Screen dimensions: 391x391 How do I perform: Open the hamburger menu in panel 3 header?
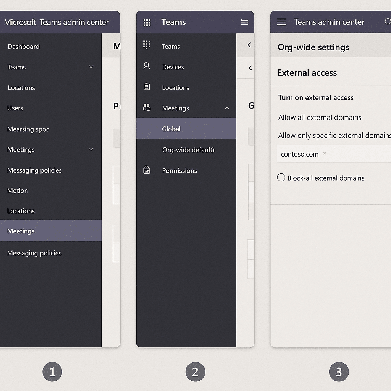pos(281,22)
